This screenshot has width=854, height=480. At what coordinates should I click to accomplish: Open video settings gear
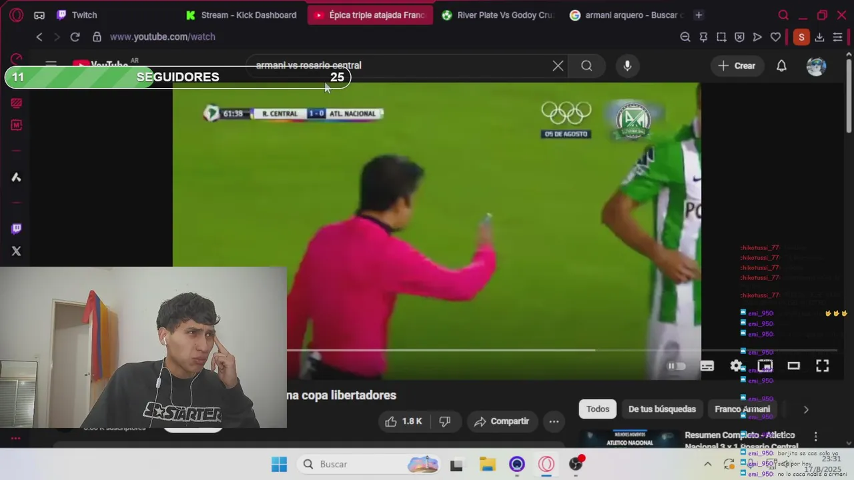point(736,365)
